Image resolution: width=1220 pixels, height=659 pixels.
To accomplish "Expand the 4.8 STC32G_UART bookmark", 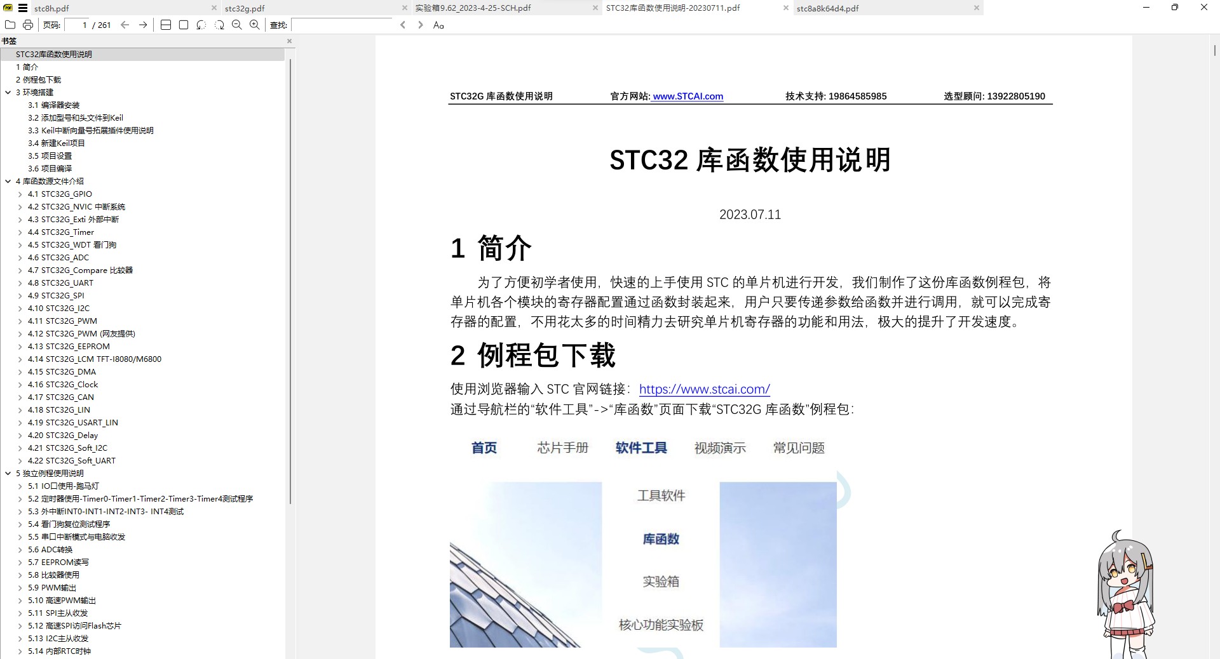I will [20, 283].
